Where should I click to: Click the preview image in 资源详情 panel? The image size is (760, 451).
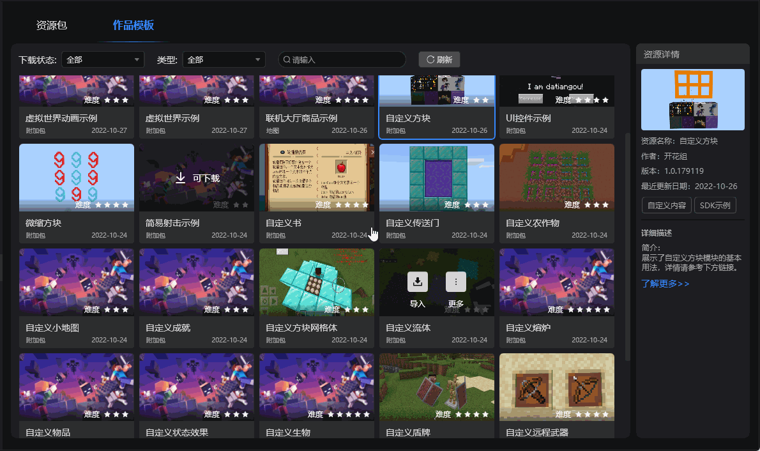pyautogui.click(x=693, y=100)
